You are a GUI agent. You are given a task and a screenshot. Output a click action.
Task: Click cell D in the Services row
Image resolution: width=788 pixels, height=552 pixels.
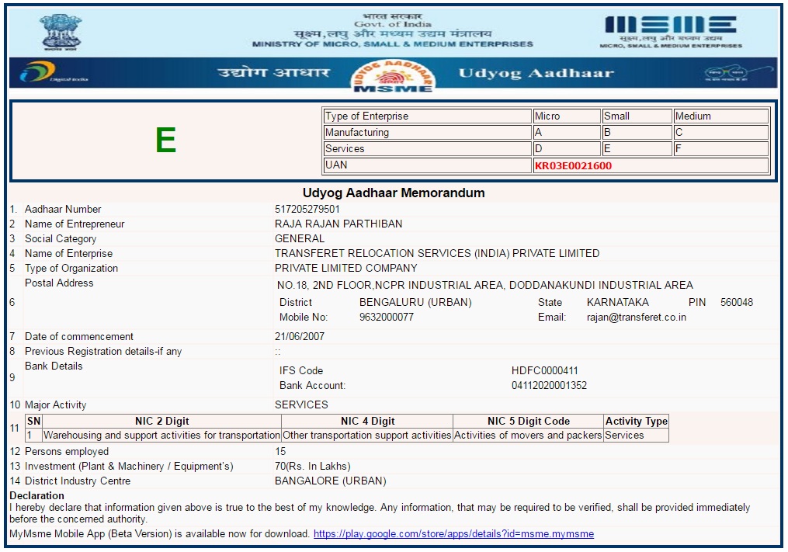[567, 149]
